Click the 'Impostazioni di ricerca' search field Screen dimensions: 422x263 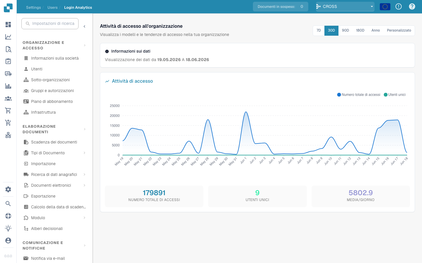click(x=50, y=24)
